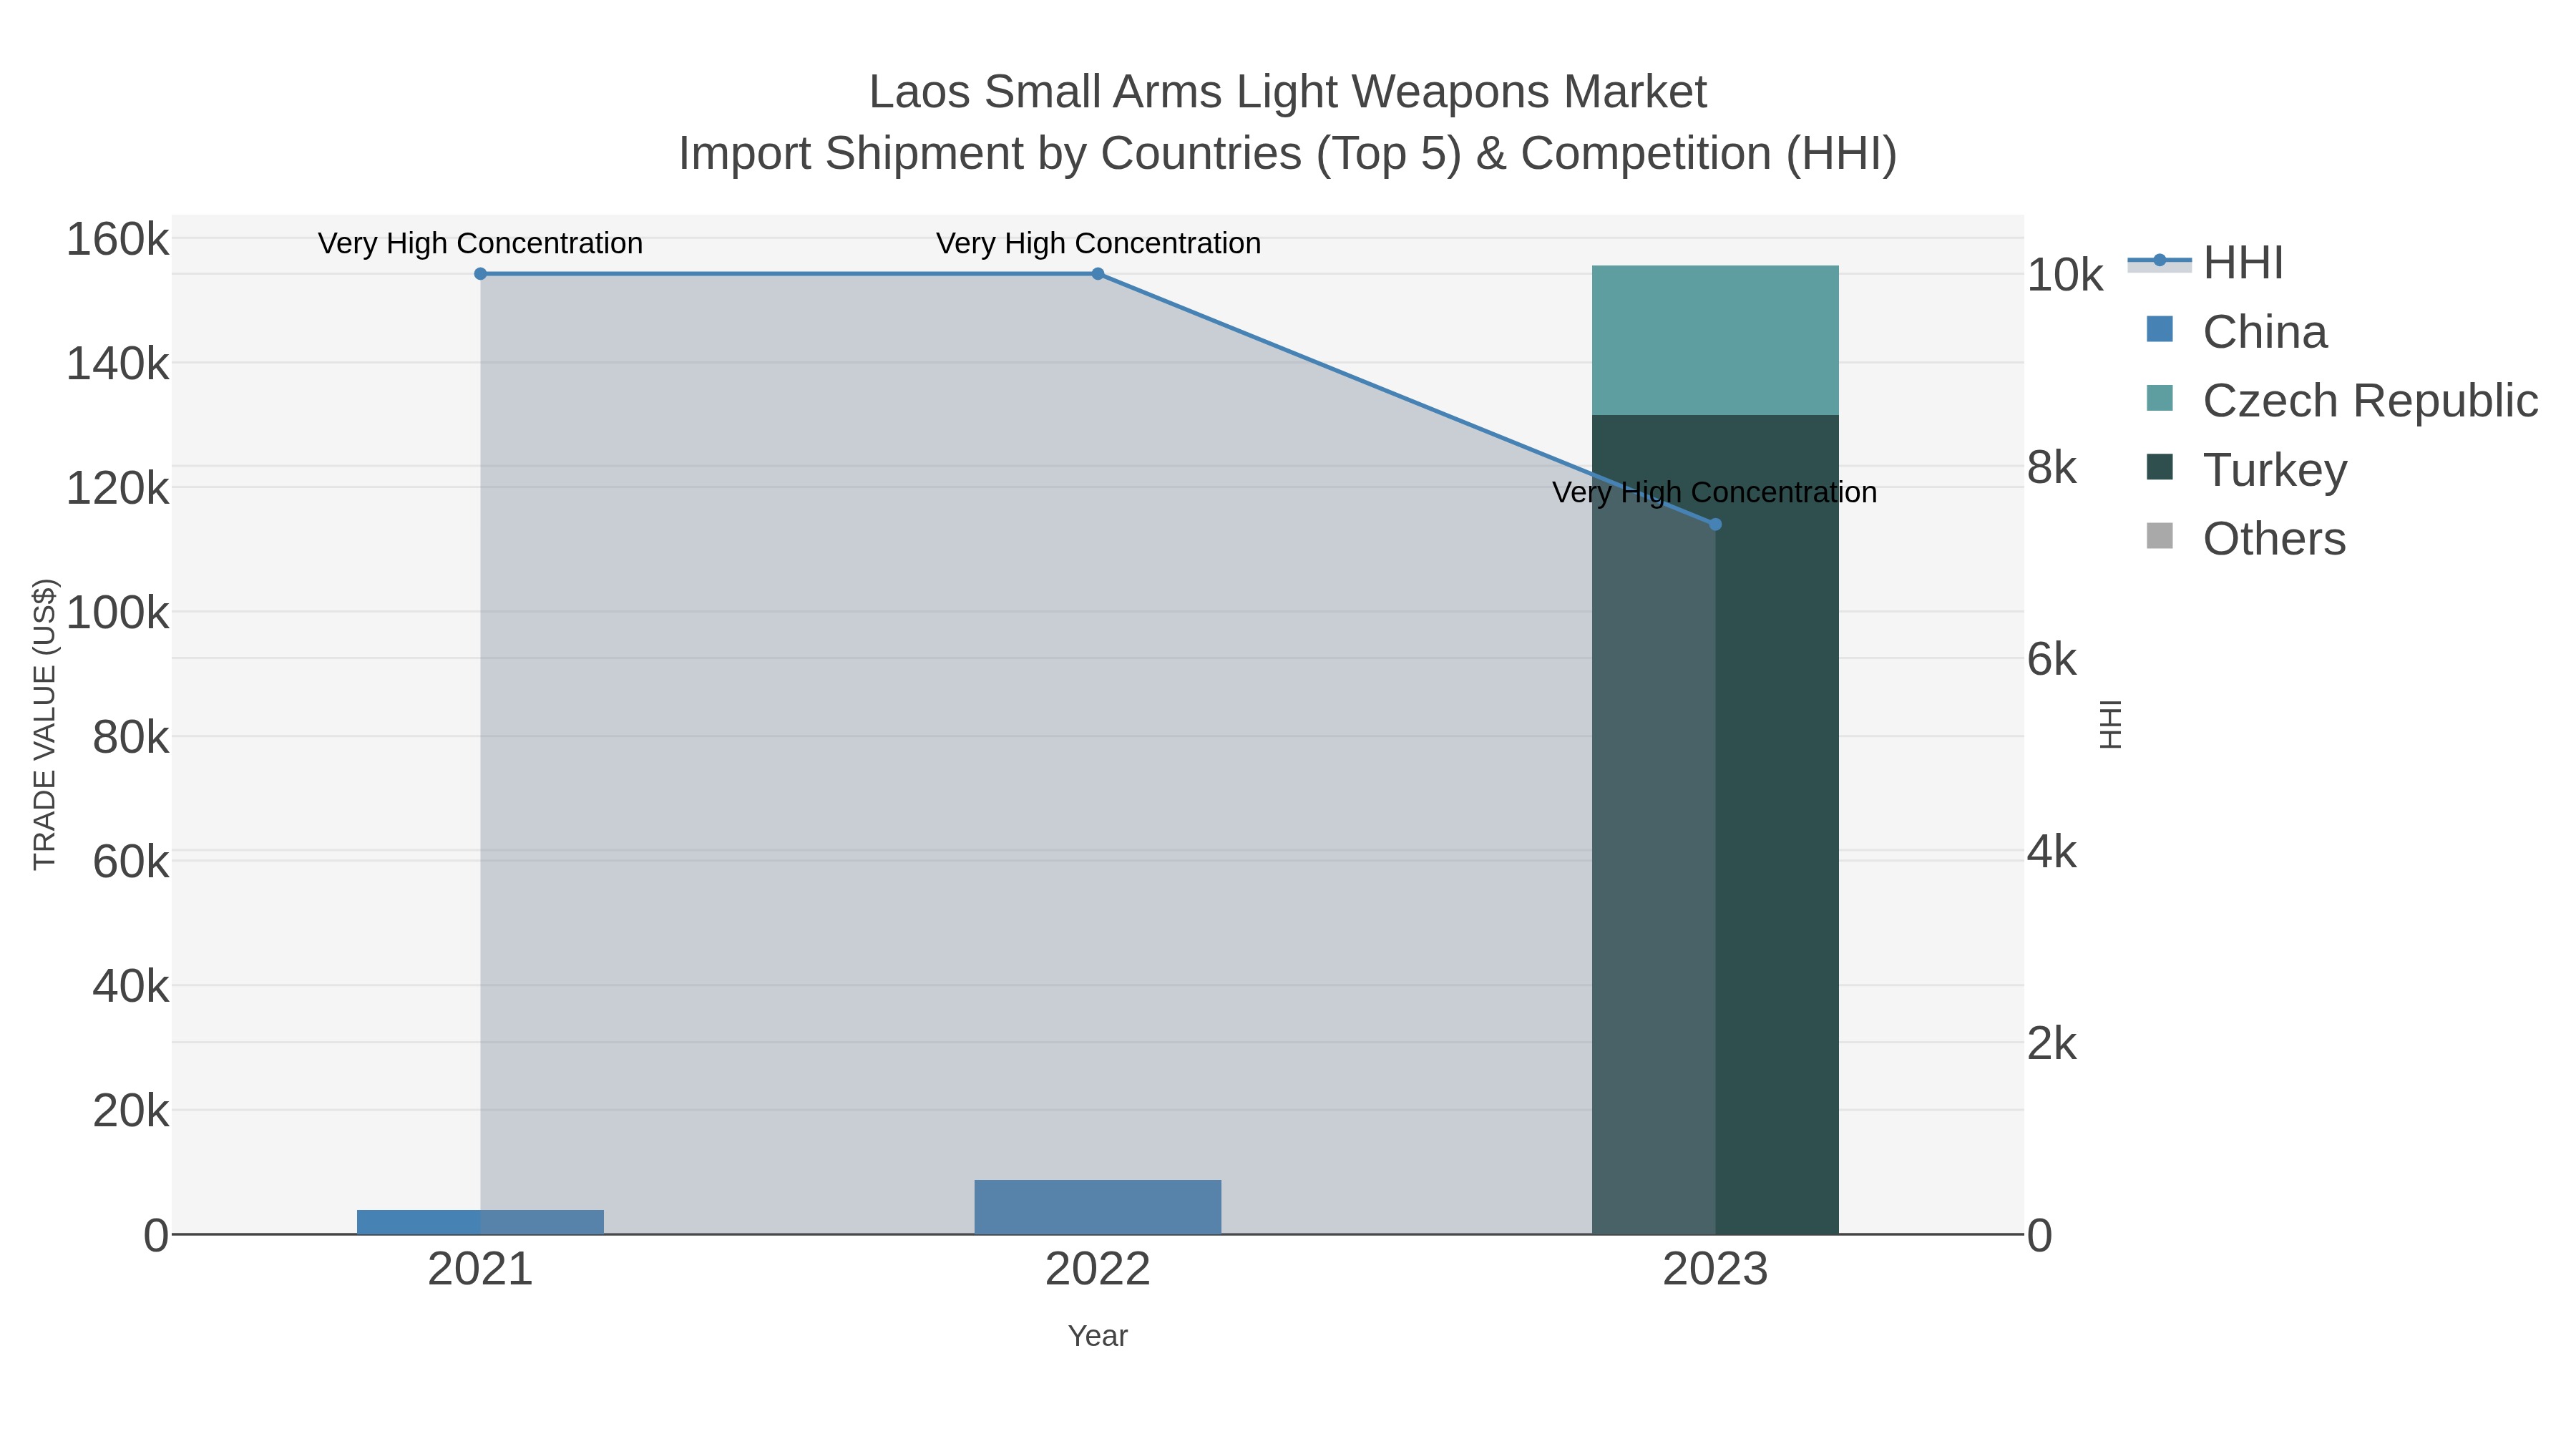Click the Import Shipment by Countries subtitle
The width and height of the screenshot is (2576, 1449).
[1288, 154]
